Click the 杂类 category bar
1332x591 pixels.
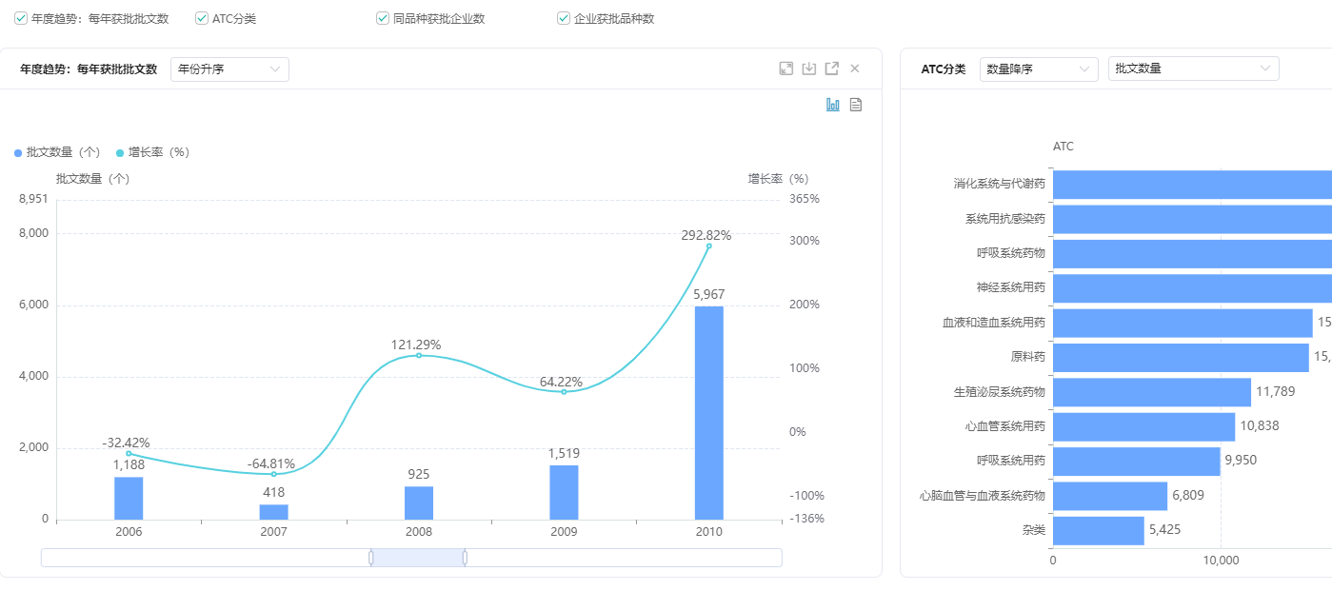coord(1098,530)
